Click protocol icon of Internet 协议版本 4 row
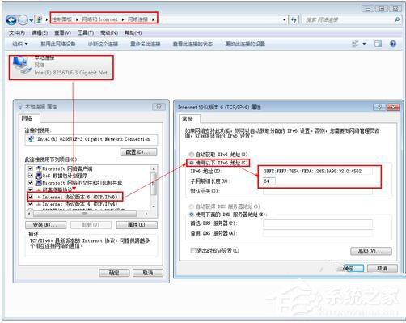This screenshot has height=323, width=406. click(x=39, y=204)
